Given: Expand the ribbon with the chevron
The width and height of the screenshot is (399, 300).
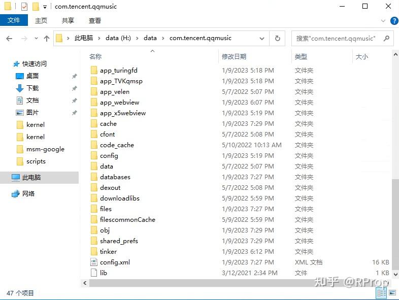Looking at the screenshot, I should (383, 21).
